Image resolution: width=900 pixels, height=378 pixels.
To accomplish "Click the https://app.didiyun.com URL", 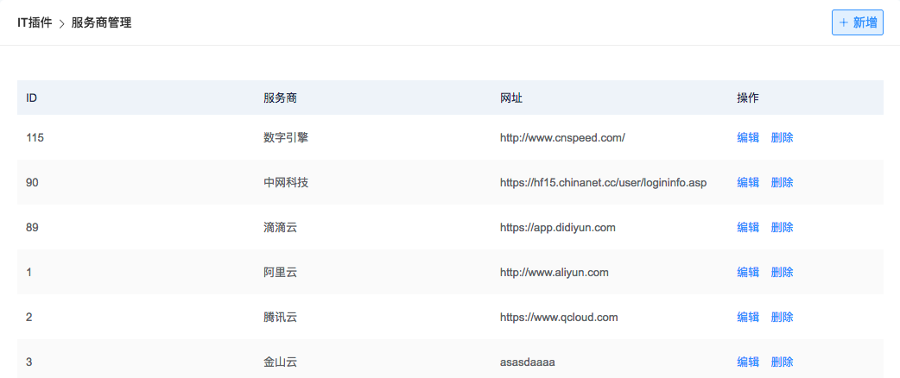I will pos(558,227).
